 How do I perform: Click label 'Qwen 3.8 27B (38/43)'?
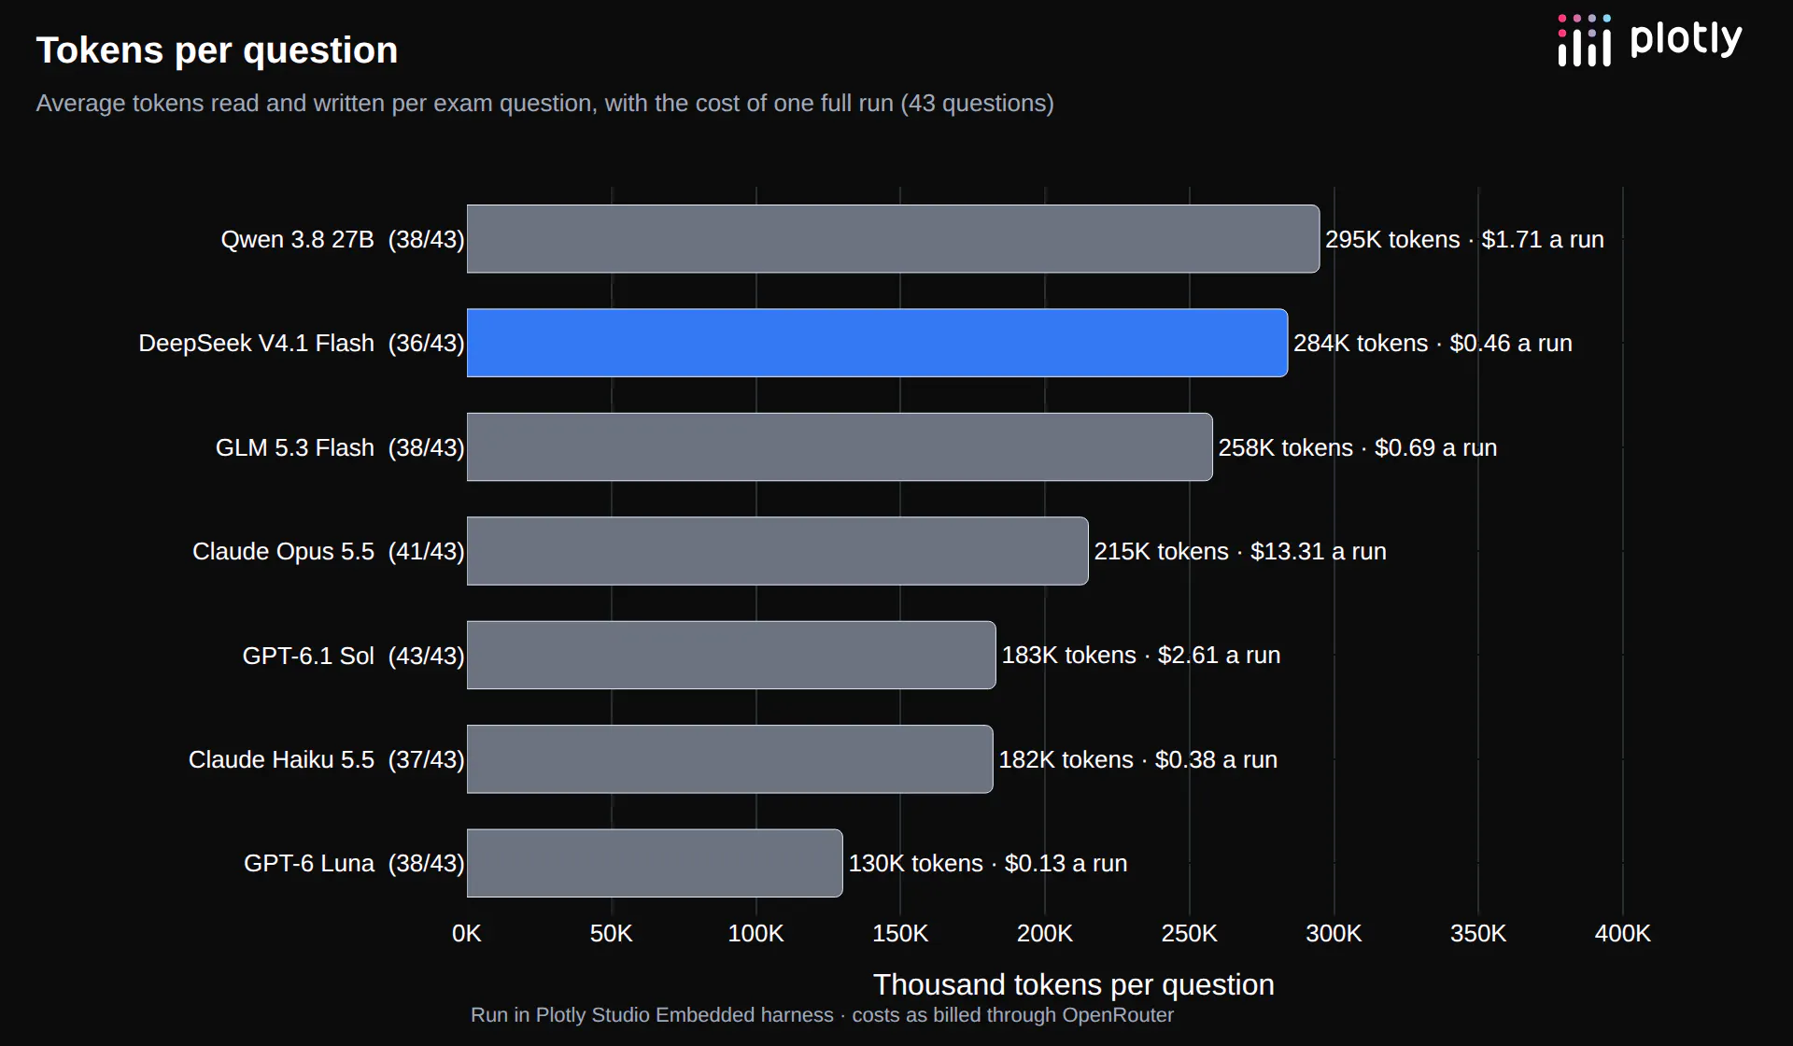(x=343, y=239)
